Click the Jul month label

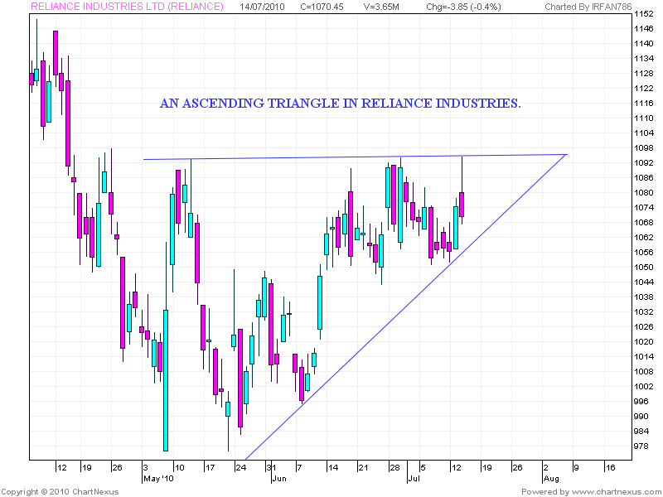coord(414,479)
